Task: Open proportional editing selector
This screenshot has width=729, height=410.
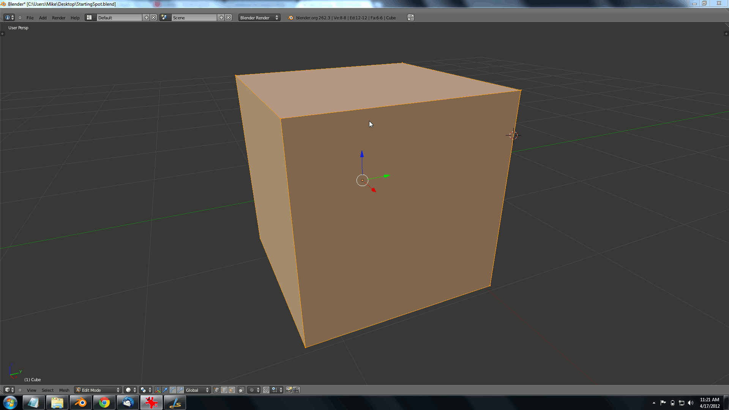Action: 254,390
